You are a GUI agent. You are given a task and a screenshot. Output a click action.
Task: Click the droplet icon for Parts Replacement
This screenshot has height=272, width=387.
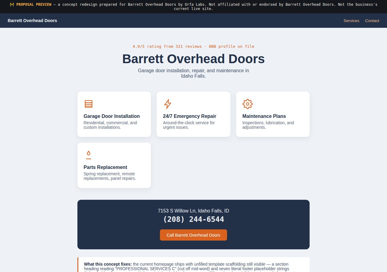point(89,155)
